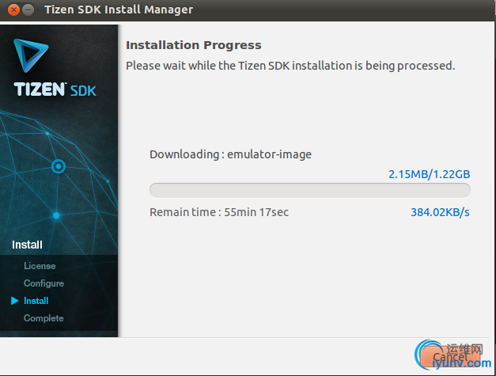Close the Install Manager window

(x=13, y=9)
